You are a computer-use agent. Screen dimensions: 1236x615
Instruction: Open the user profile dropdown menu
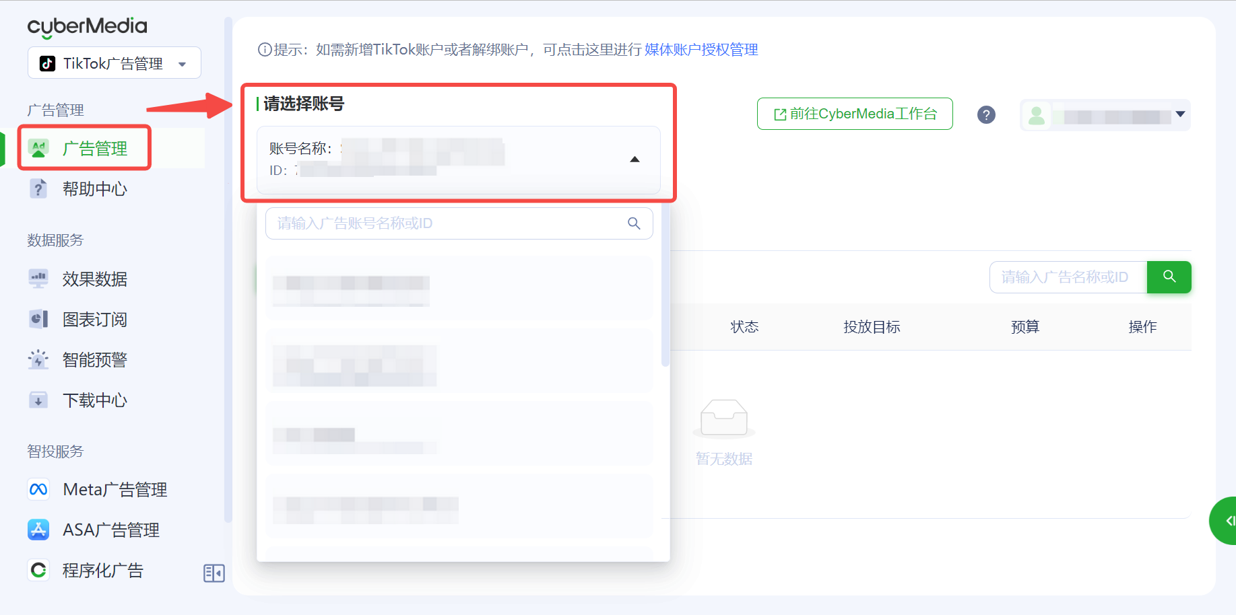pyautogui.click(x=1105, y=116)
